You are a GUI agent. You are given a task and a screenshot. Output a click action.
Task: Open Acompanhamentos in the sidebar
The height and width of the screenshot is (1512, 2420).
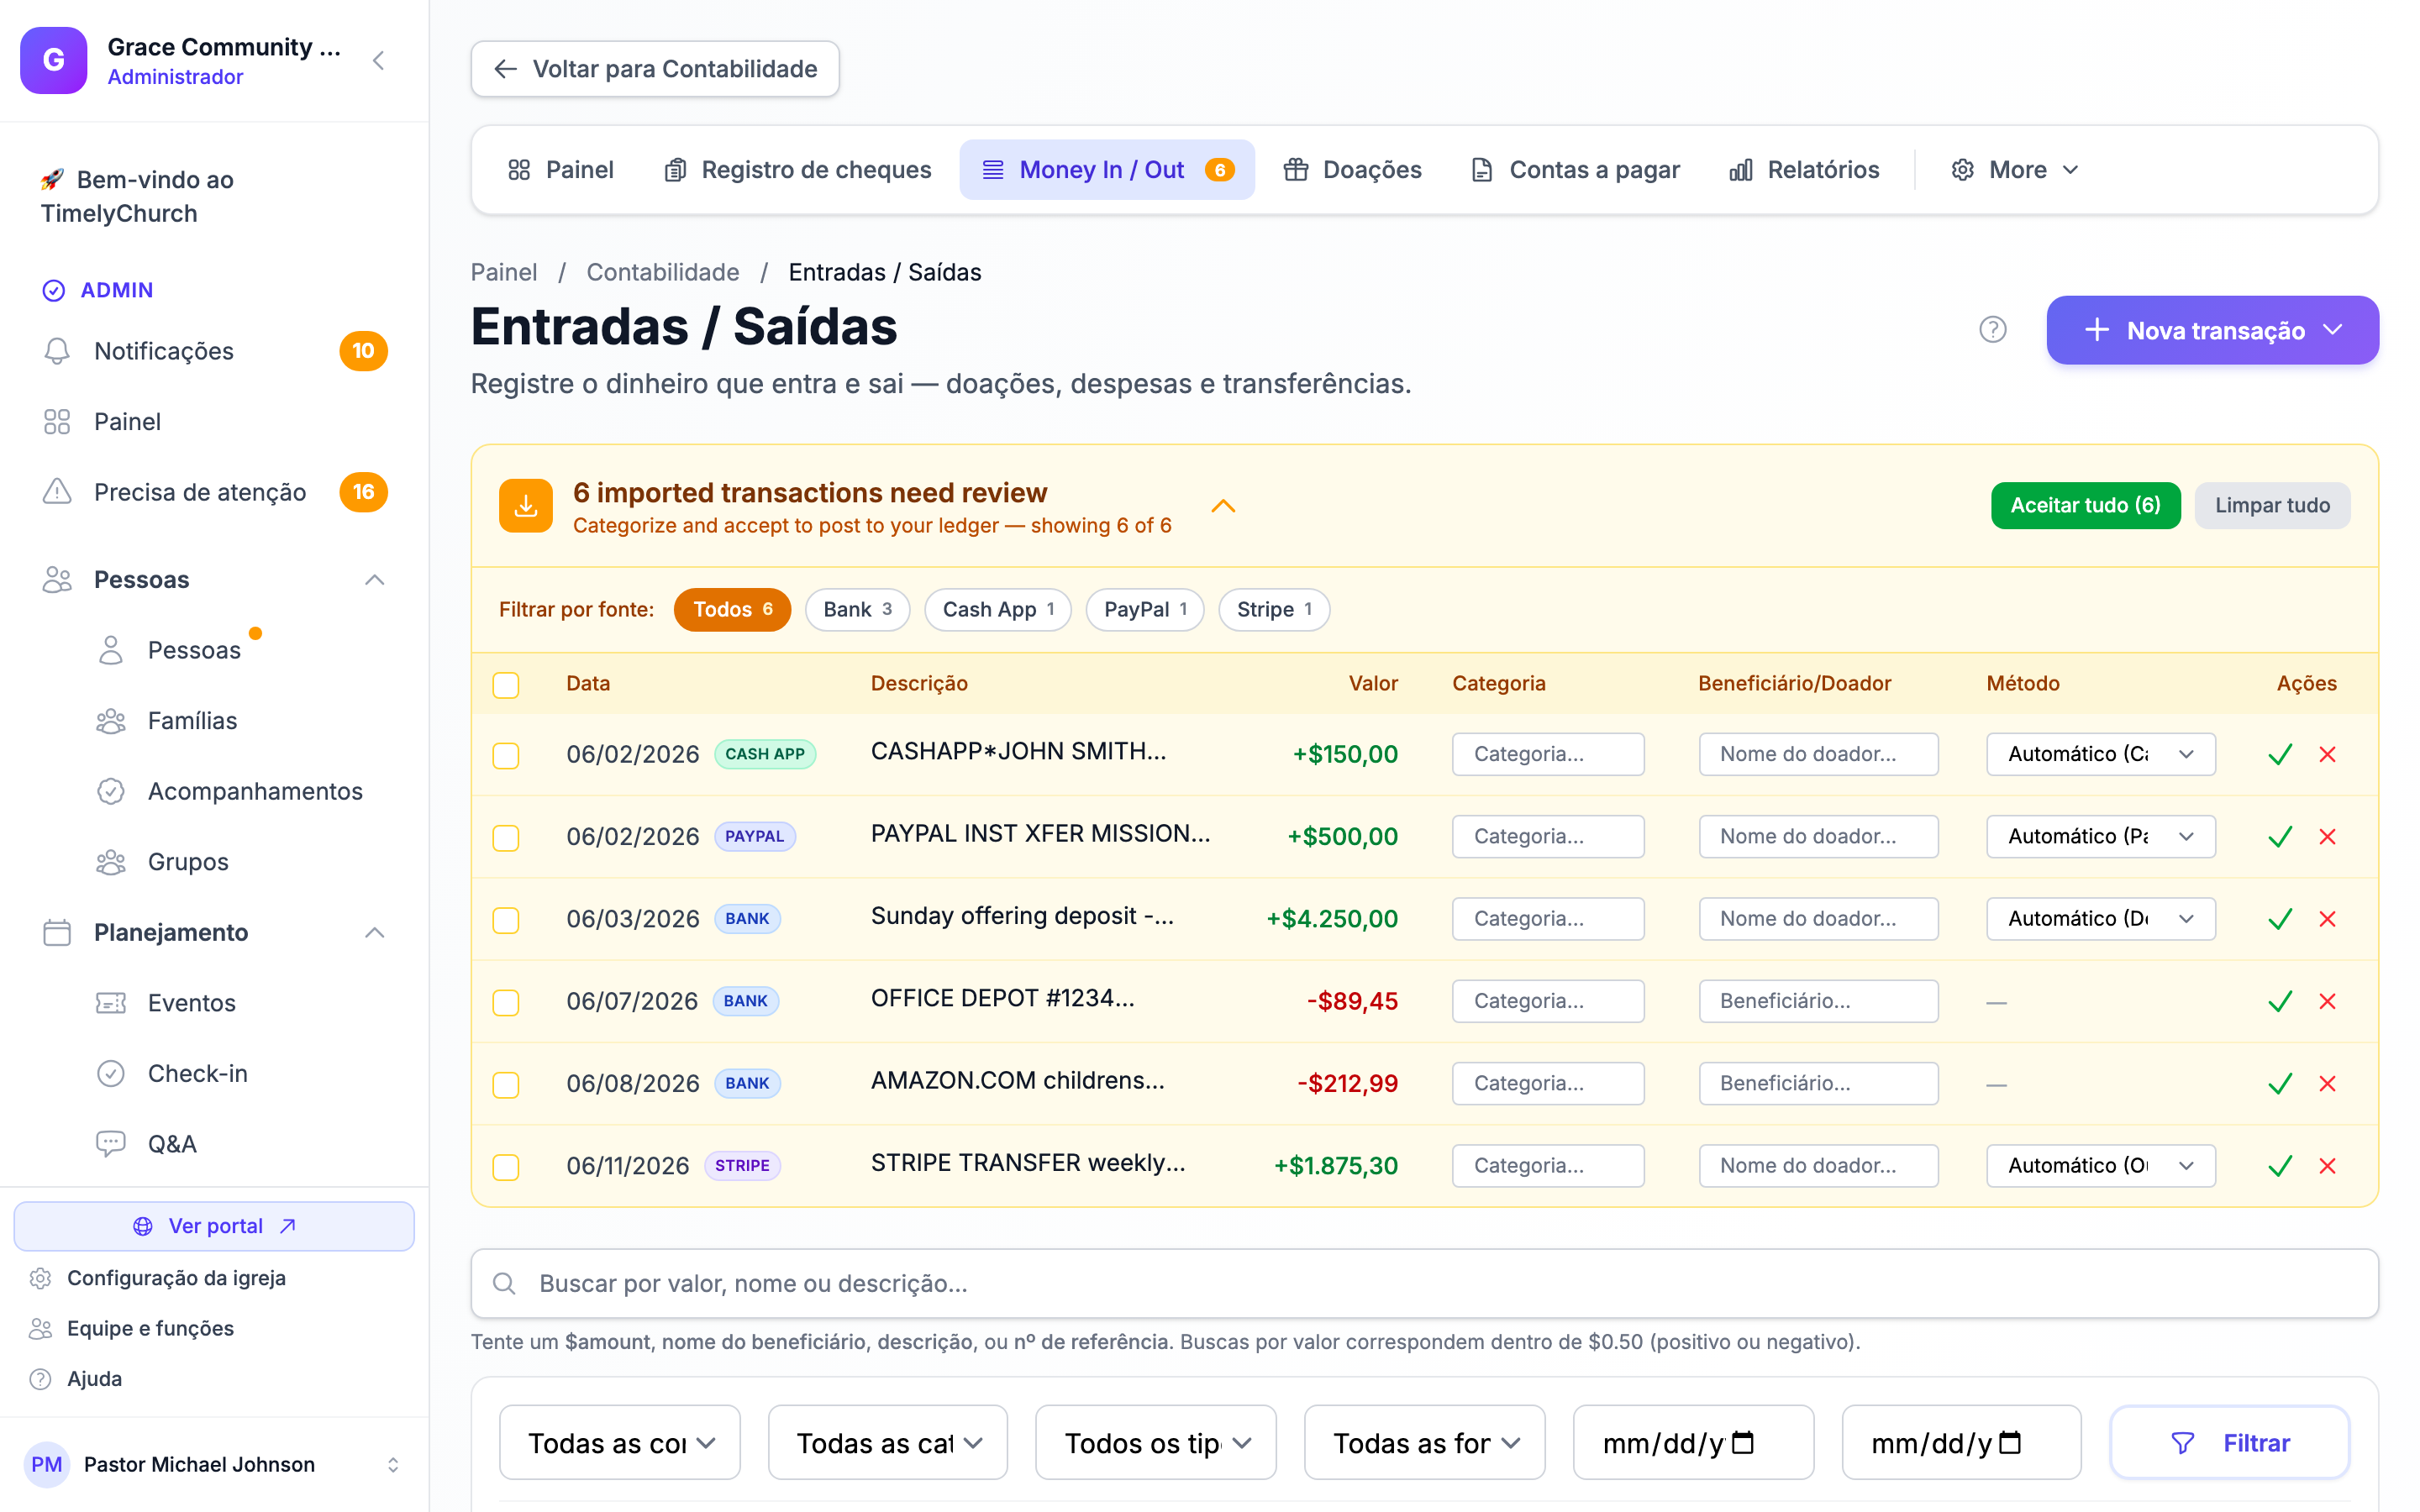coord(254,791)
